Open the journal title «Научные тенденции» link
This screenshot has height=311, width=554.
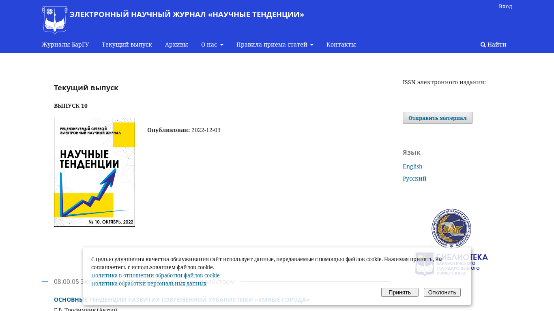[x=187, y=14]
